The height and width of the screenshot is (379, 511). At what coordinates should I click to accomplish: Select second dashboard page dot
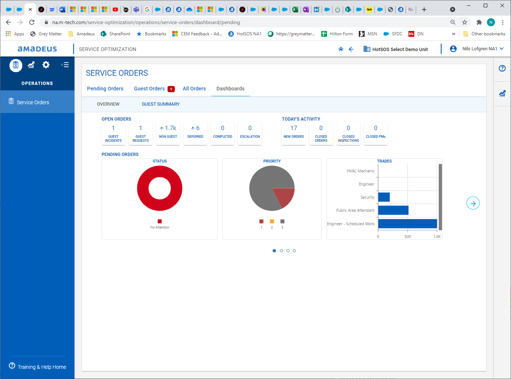point(281,251)
